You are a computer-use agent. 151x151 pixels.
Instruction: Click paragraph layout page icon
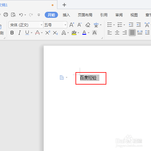(62, 77)
